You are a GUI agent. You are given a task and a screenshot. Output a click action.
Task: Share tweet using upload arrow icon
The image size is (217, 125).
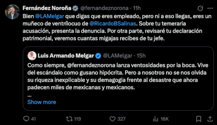pyautogui.click(x=210, y=119)
